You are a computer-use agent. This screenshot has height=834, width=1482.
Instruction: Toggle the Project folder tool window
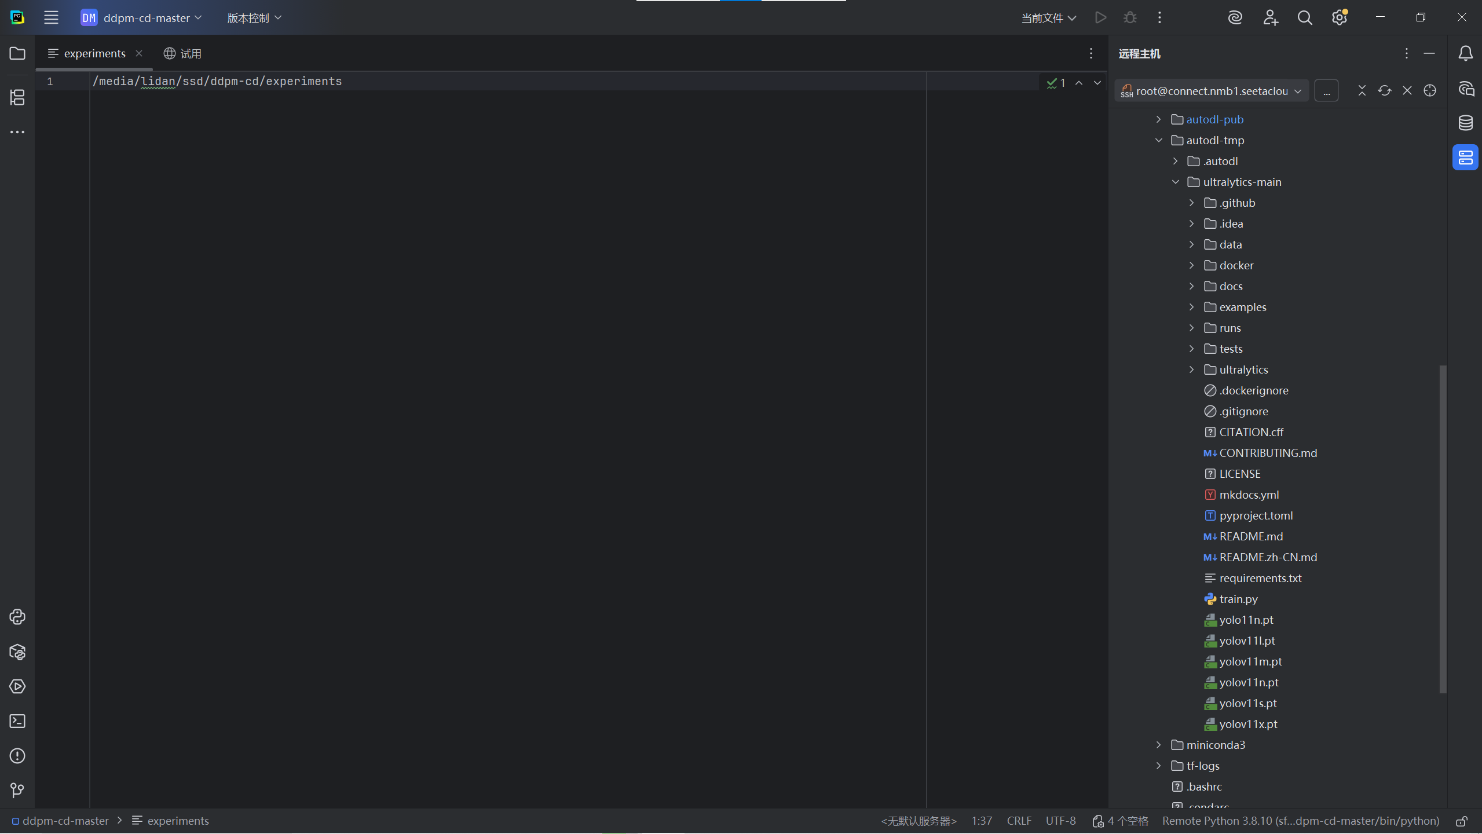point(17,53)
